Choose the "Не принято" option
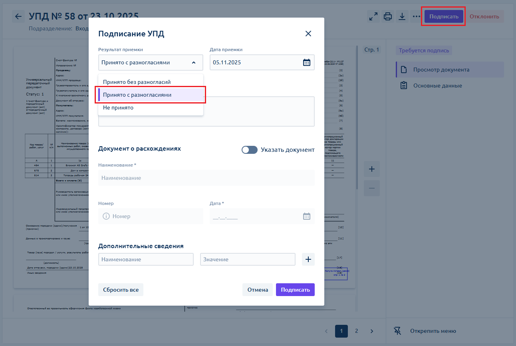The width and height of the screenshot is (516, 346). (118, 107)
